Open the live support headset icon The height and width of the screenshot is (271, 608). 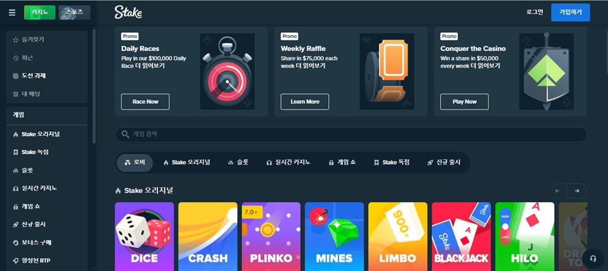tap(593, 259)
